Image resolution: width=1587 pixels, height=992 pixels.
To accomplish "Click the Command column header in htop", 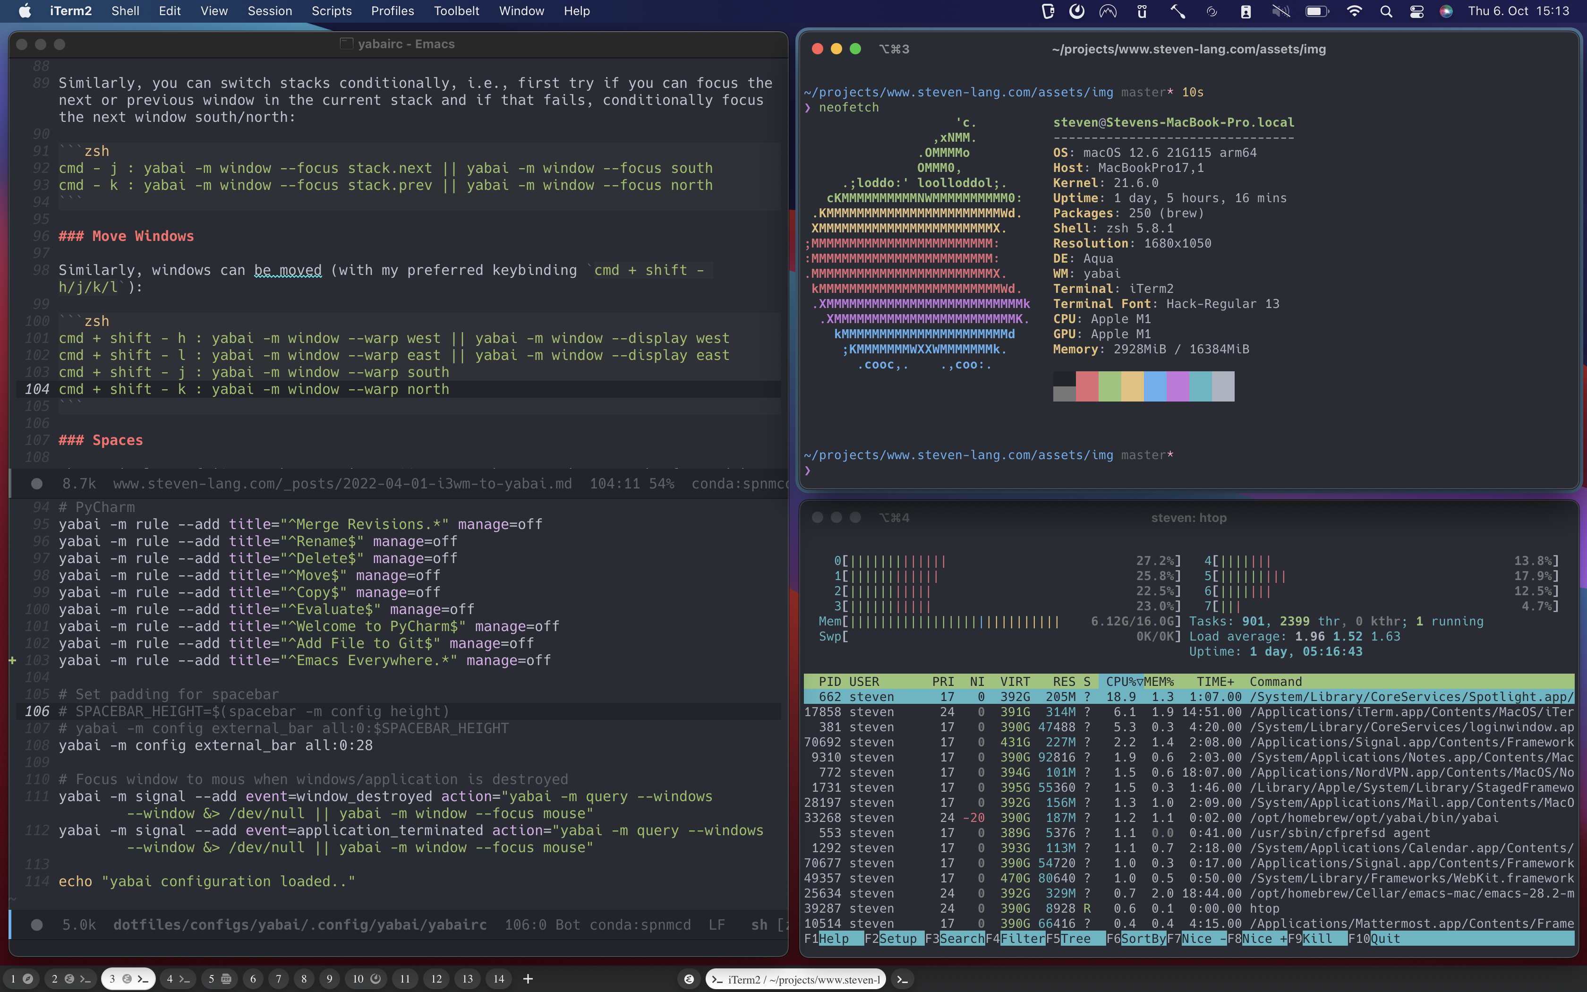I will pyautogui.click(x=1275, y=682).
